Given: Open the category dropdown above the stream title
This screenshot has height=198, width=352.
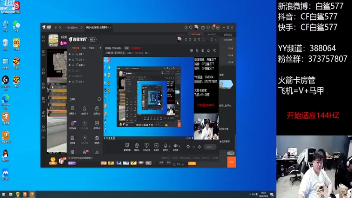Looking at the screenshot, I should (114, 48).
